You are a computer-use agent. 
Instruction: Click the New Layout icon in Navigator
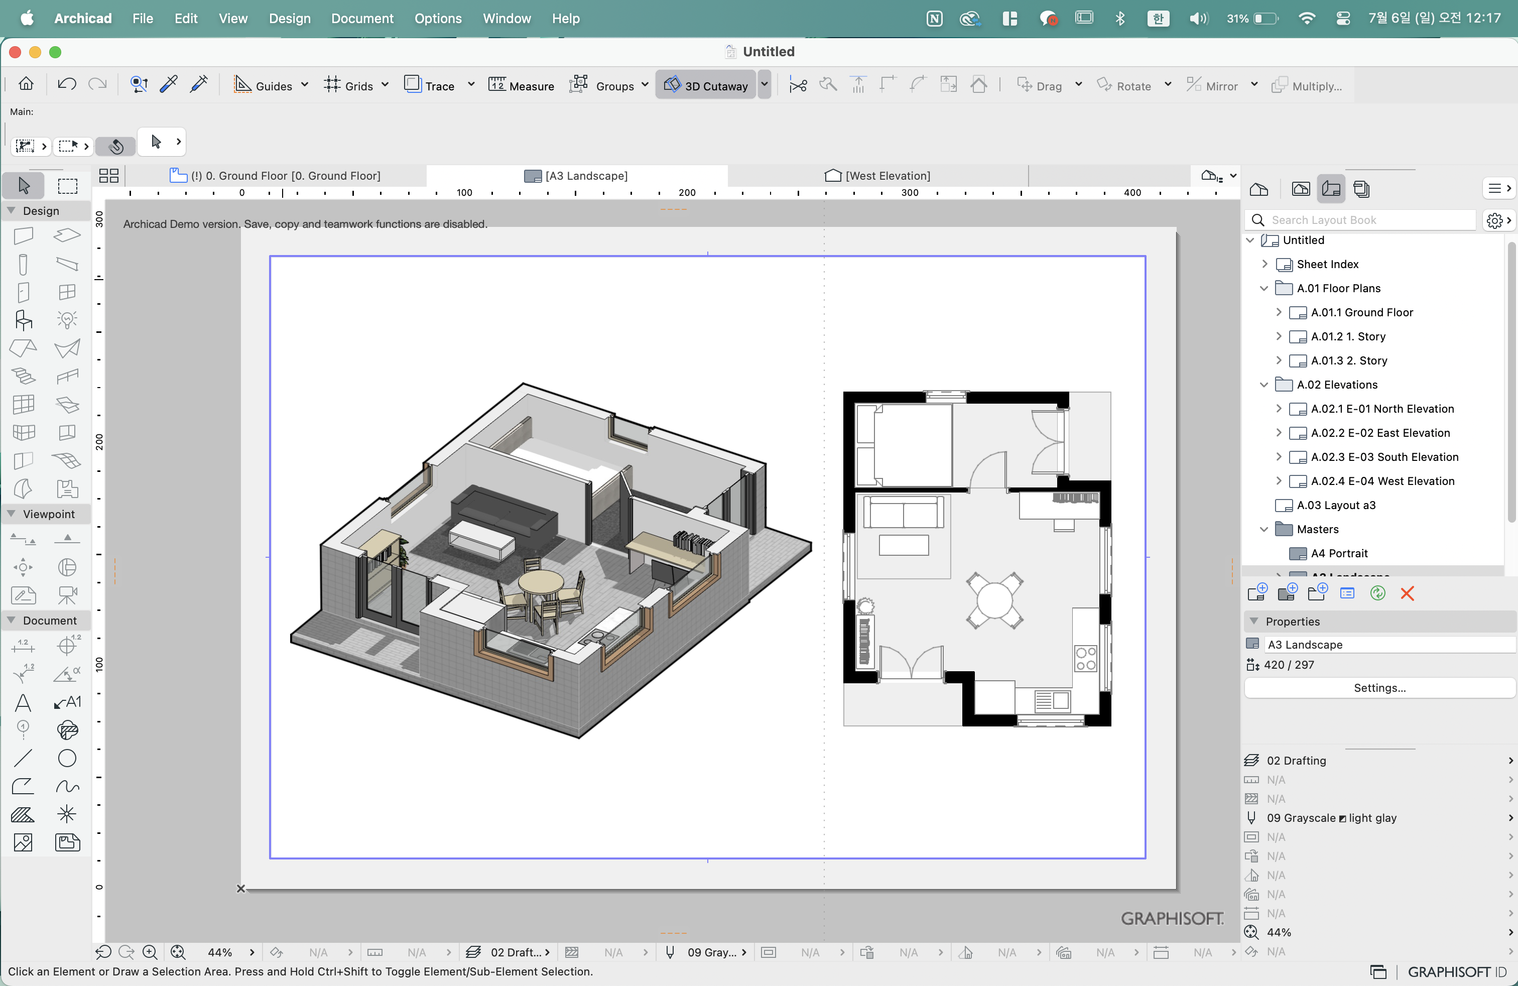1257,593
